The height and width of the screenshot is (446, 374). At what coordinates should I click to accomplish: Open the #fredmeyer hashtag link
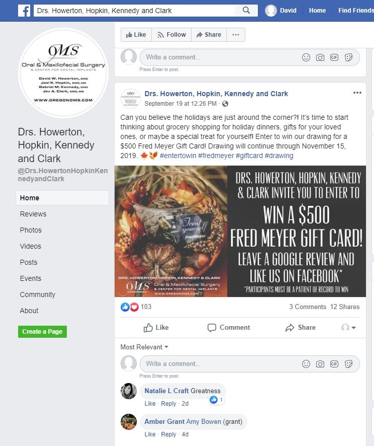coord(216,156)
